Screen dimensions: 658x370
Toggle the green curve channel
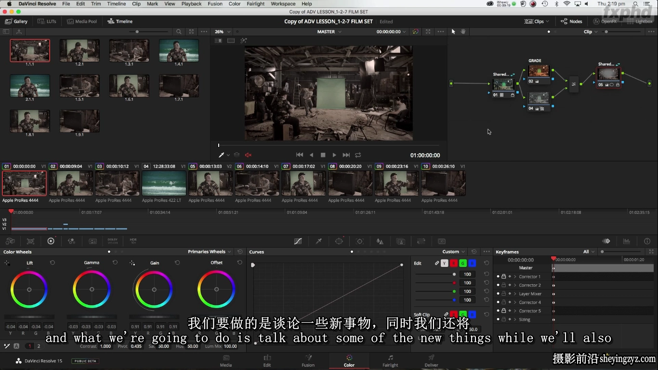[x=463, y=263]
